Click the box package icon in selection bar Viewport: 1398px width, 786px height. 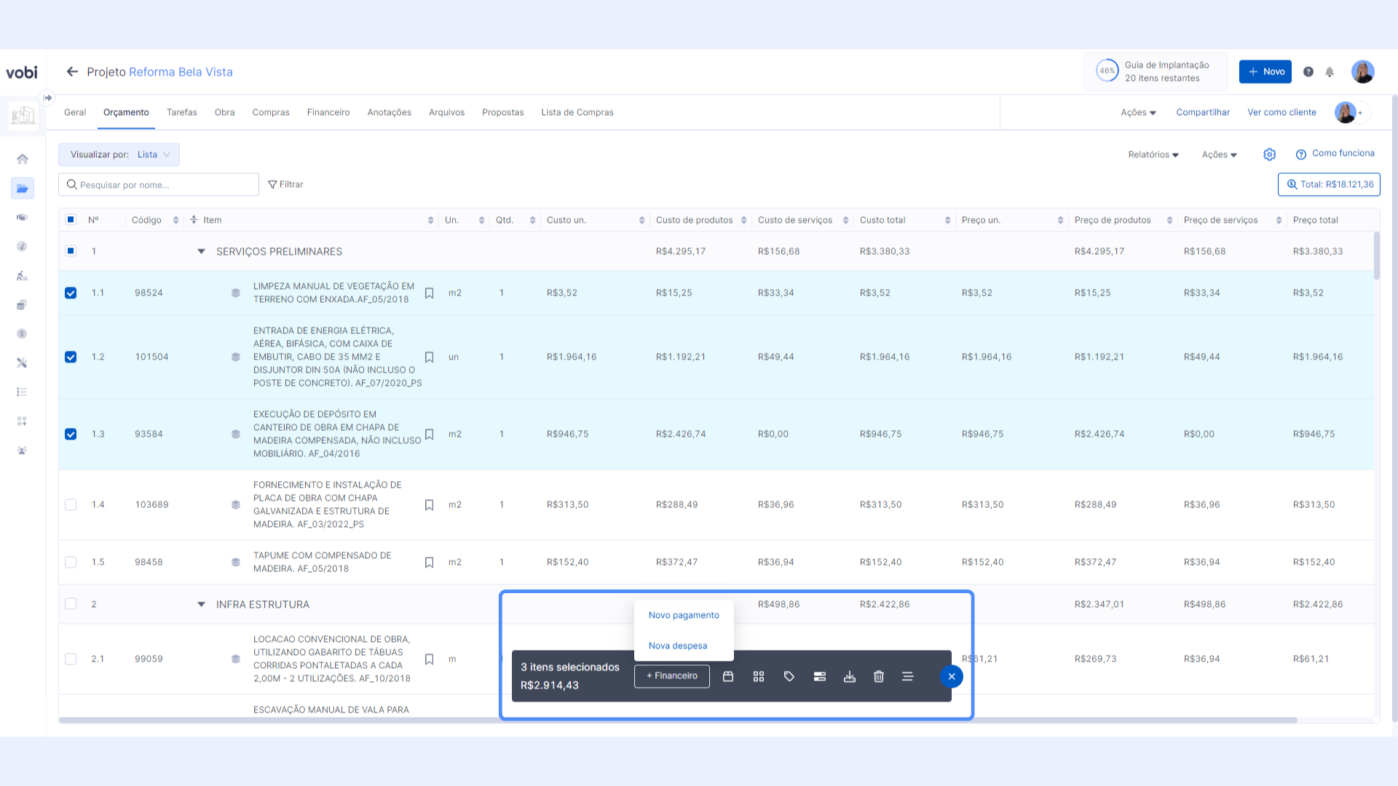(x=727, y=677)
